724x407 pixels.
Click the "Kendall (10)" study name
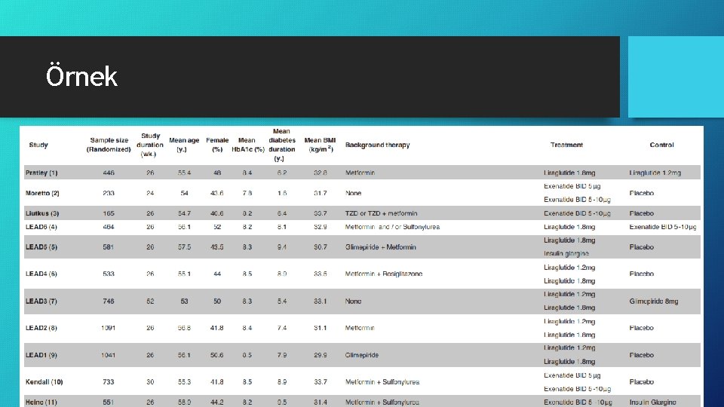pyautogui.click(x=44, y=382)
